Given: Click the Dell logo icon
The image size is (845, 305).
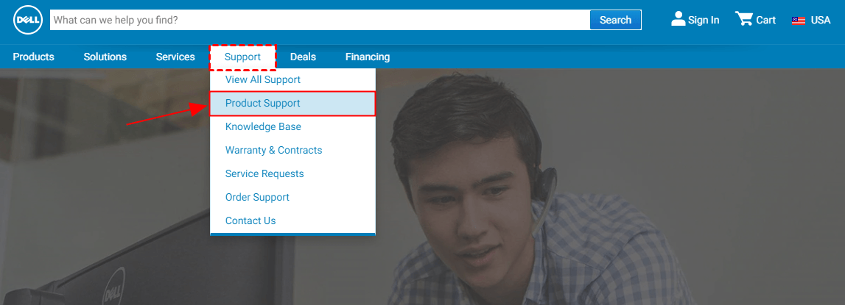Looking at the screenshot, I should (x=26, y=20).
